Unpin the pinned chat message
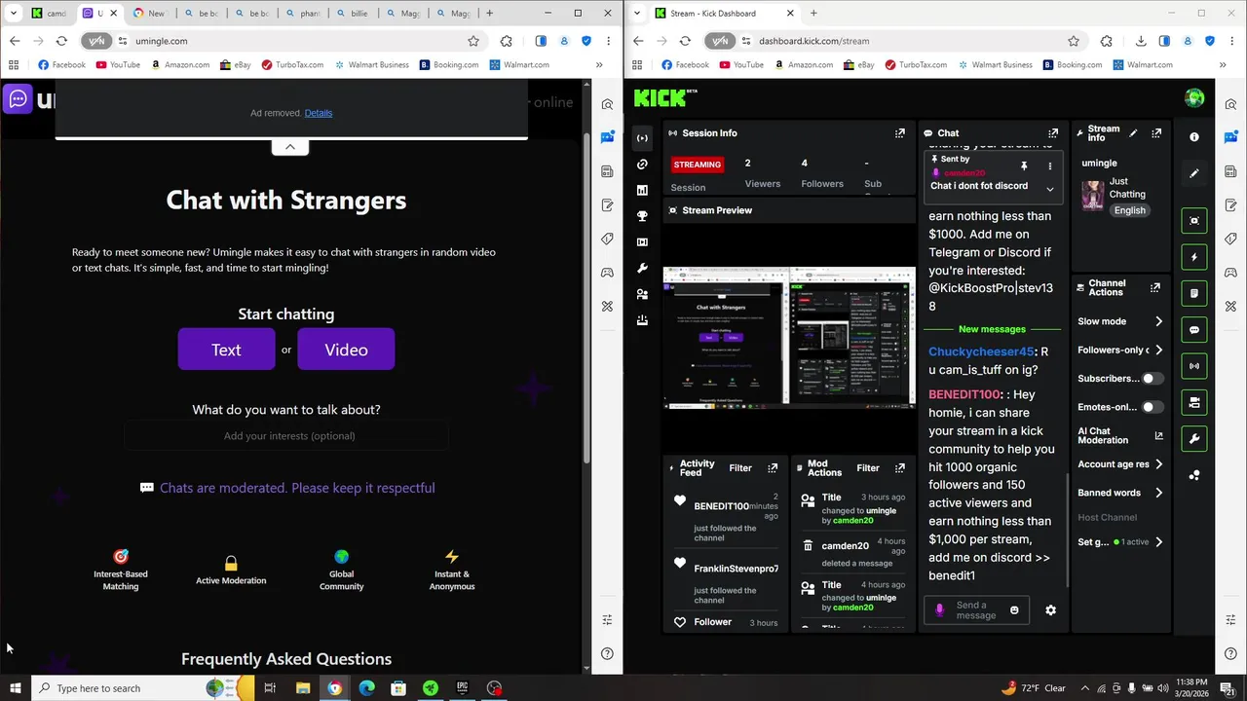The height and width of the screenshot is (701, 1247). tap(1024, 166)
